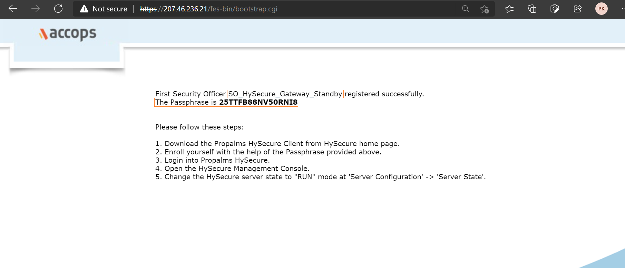Open the Collections icon

coord(532,9)
